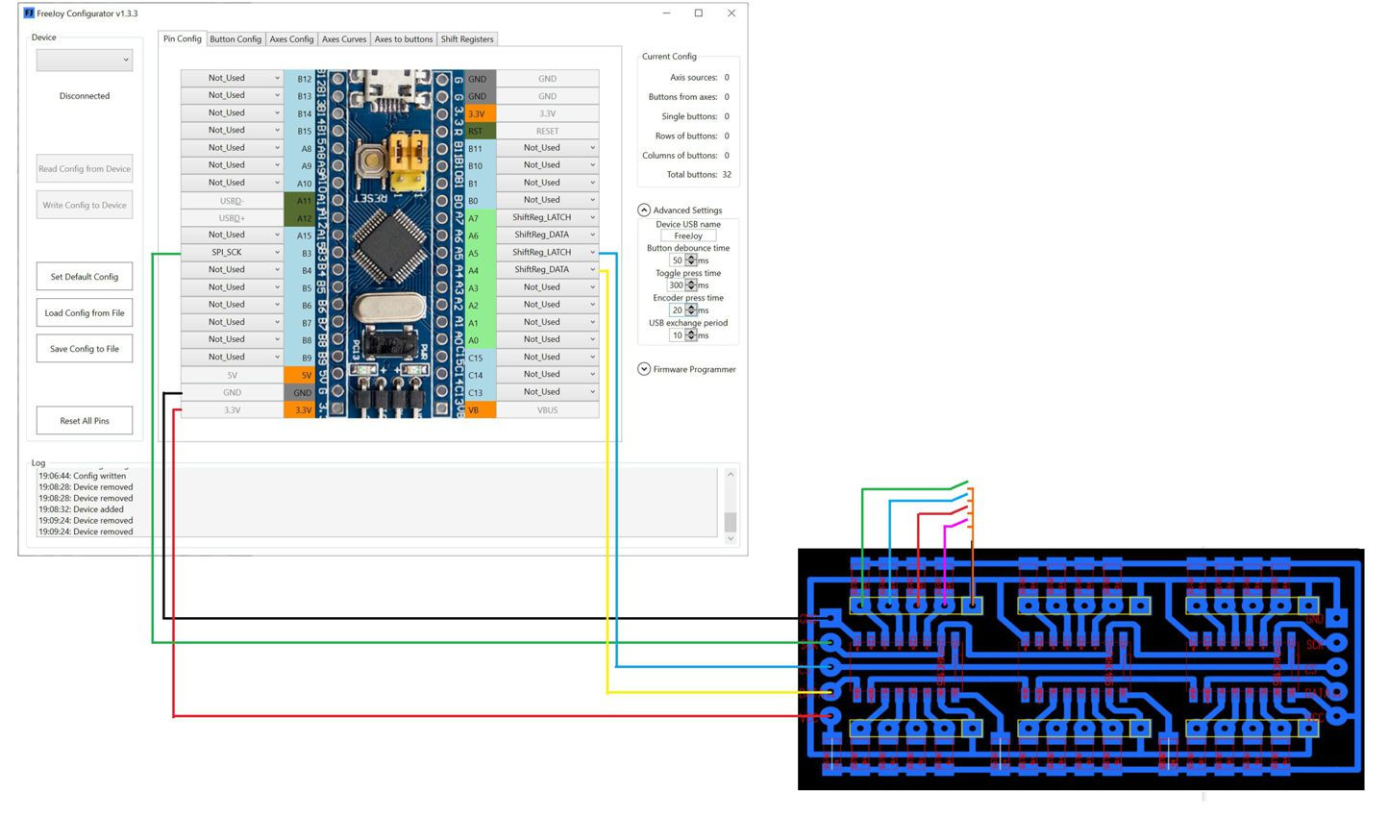Click Set Default Config button
Viewport: 1388px width, 817px height.
(85, 277)
